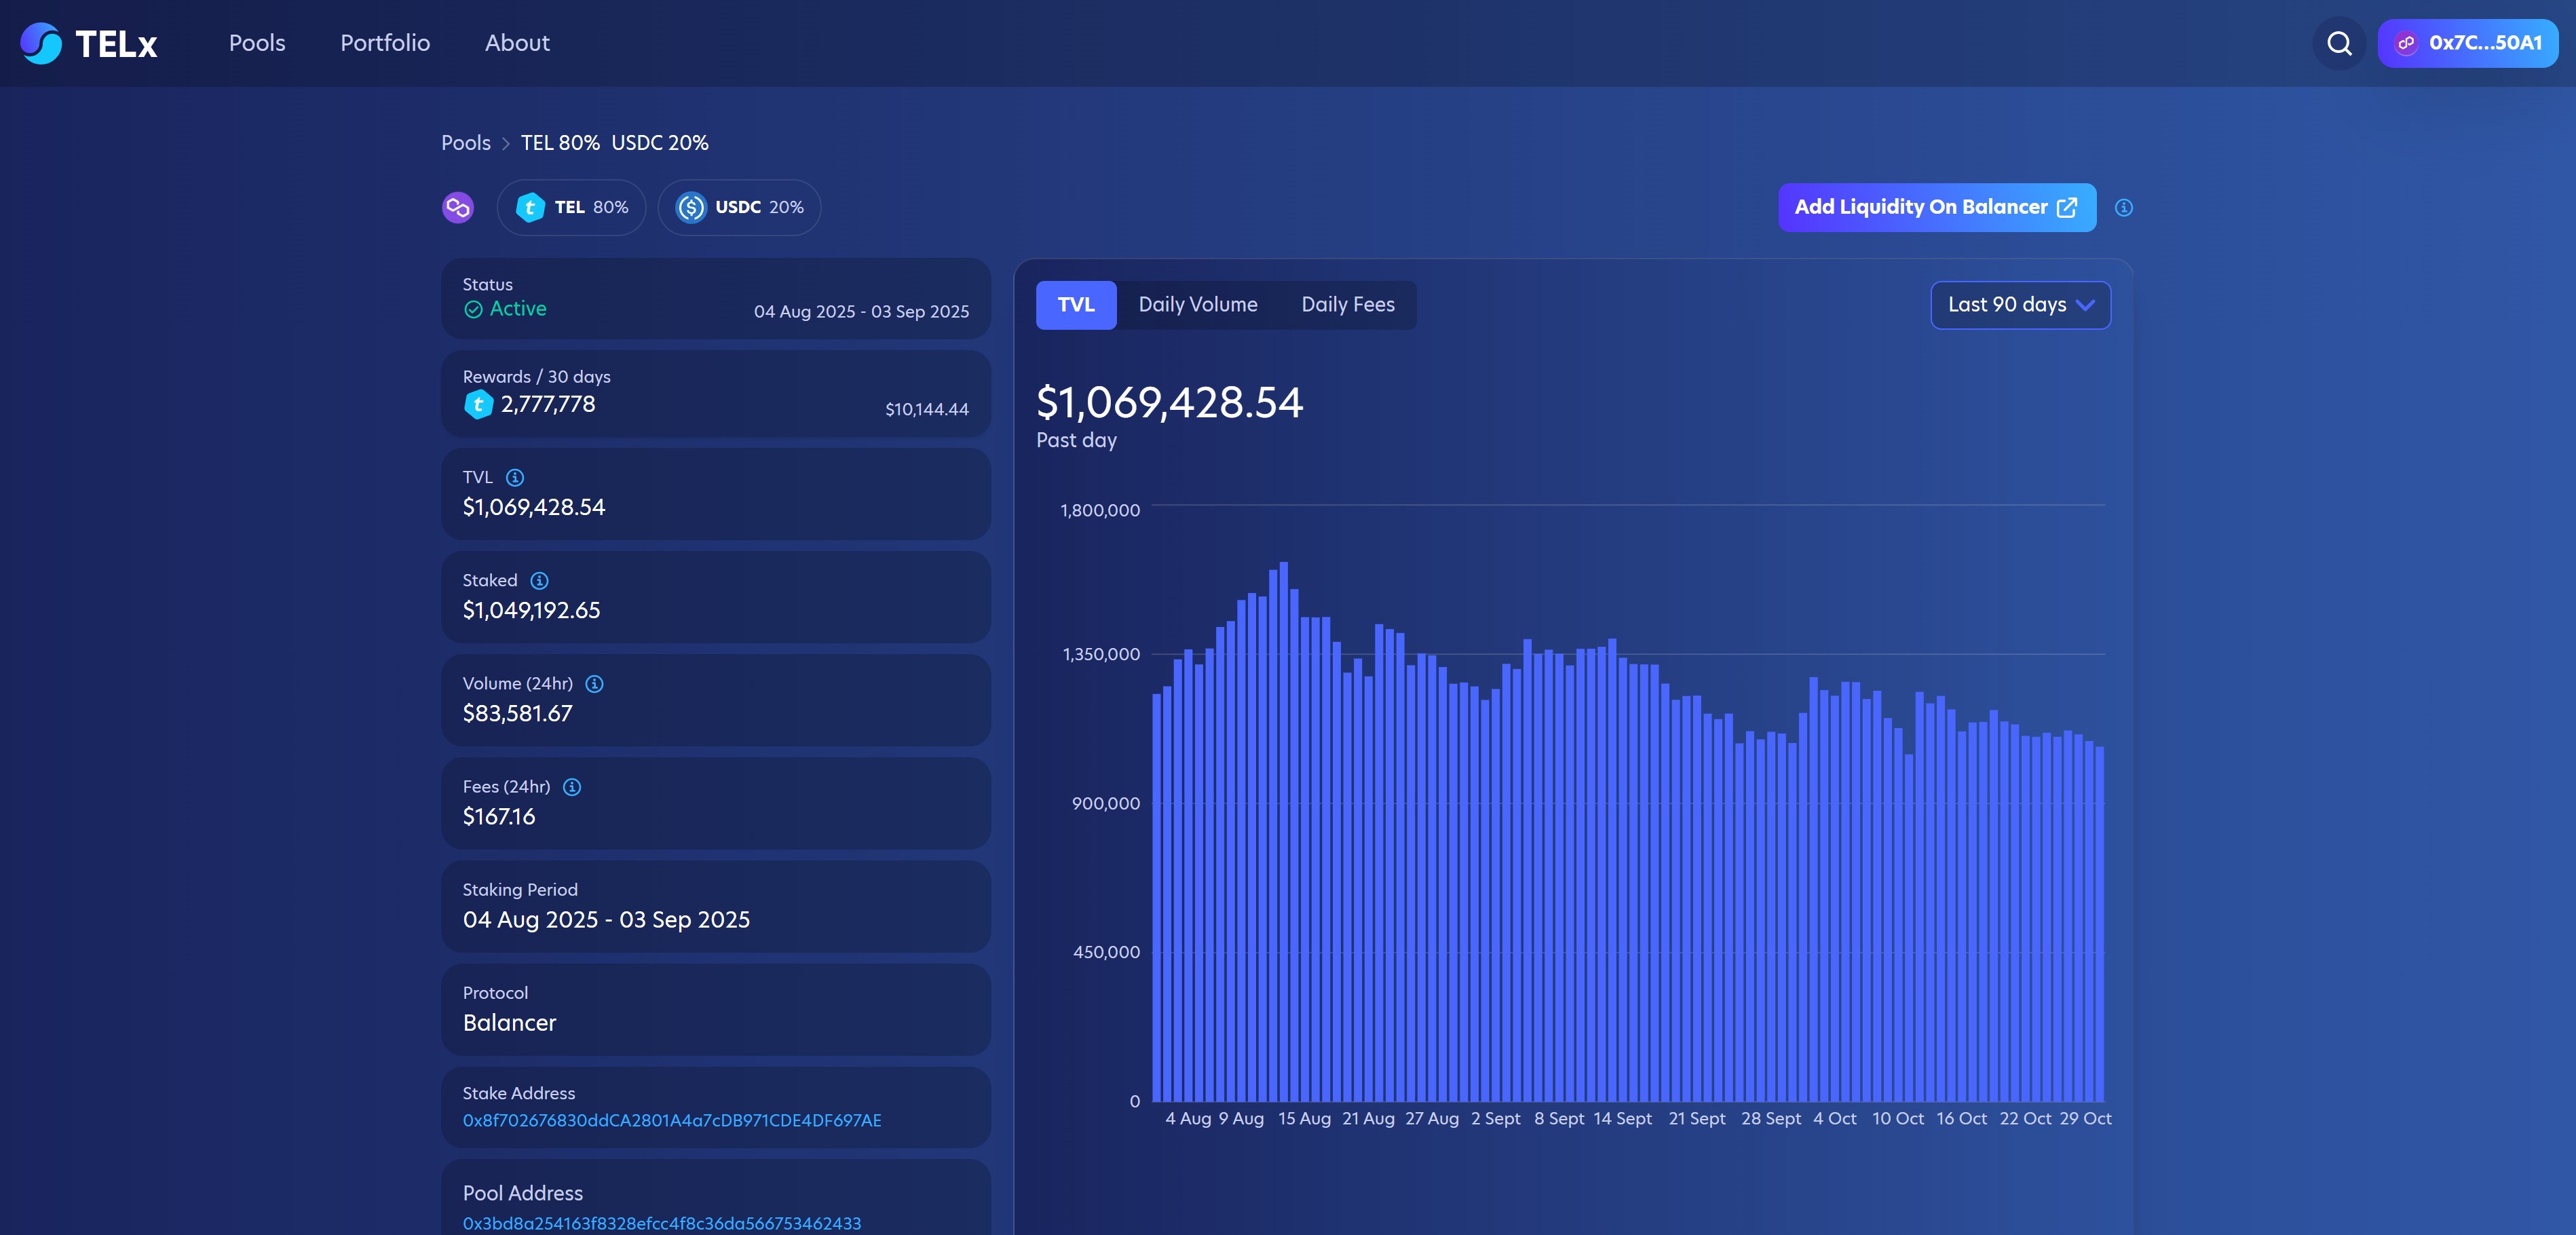
Task: Open the 0x7C...50A1 wallet menu
Action: pyautogui.click(x=2467, y=43)
